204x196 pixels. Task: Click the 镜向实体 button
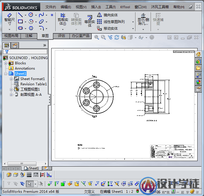108,15
